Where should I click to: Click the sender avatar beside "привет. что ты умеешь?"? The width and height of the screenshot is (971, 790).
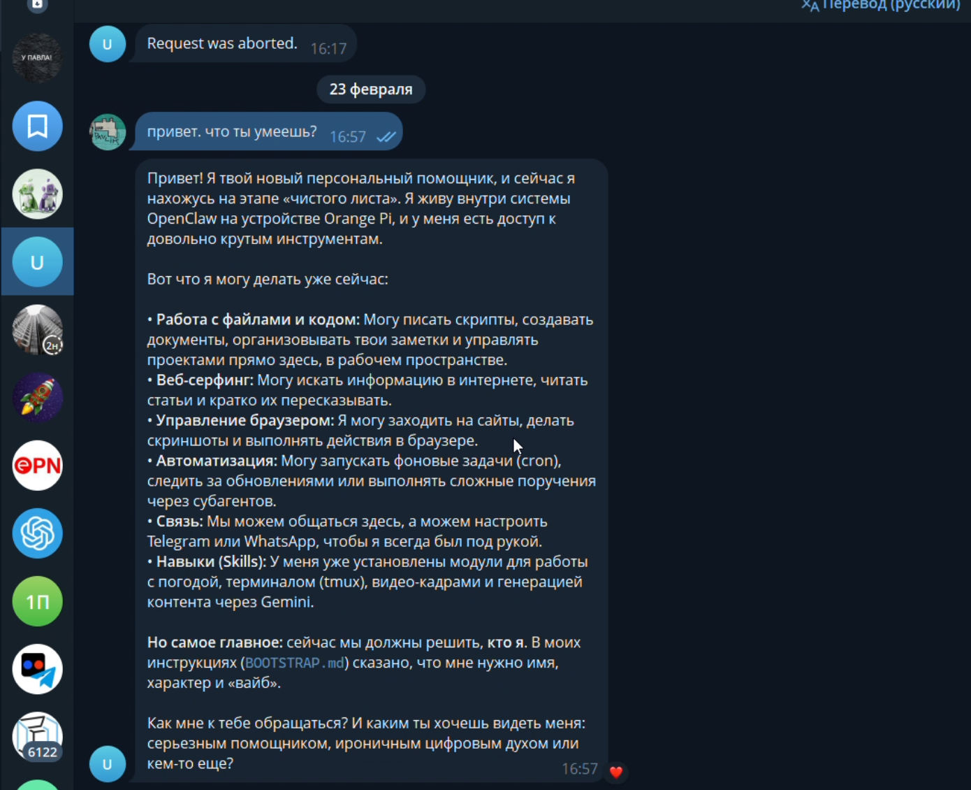click(x=108, y=132)
